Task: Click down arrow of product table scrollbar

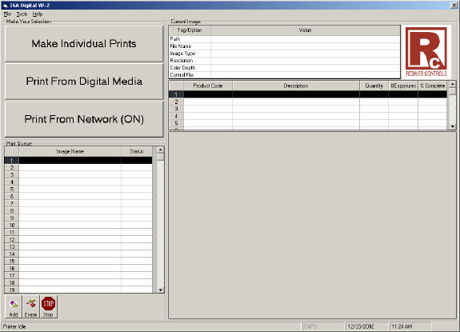Action: coord(453,126)
